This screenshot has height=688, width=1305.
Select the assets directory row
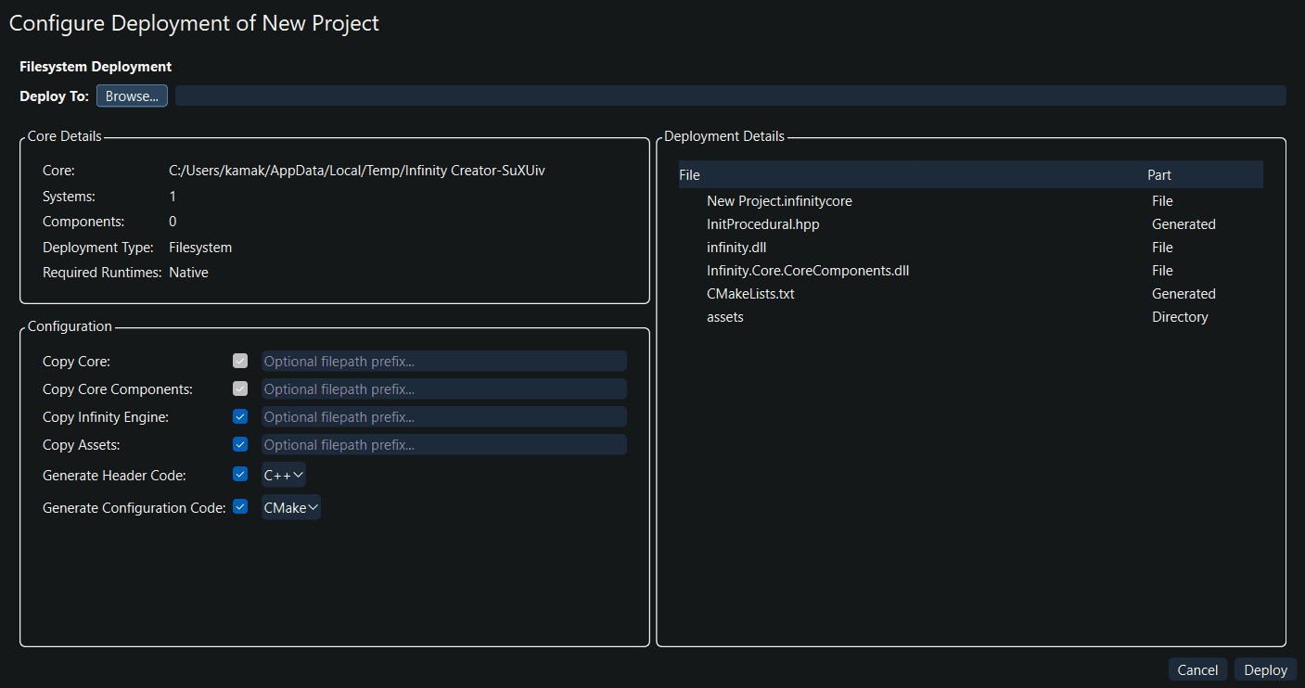point(724,316)
